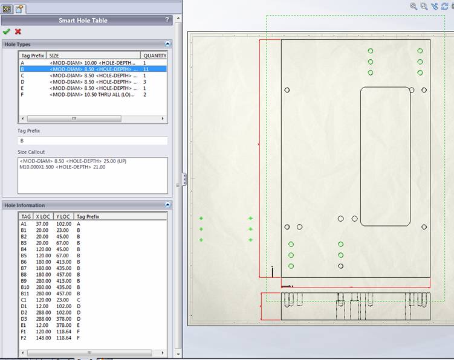
Task: Click the Zoom to Area magnifier icon
Action: tap(424, 6)
